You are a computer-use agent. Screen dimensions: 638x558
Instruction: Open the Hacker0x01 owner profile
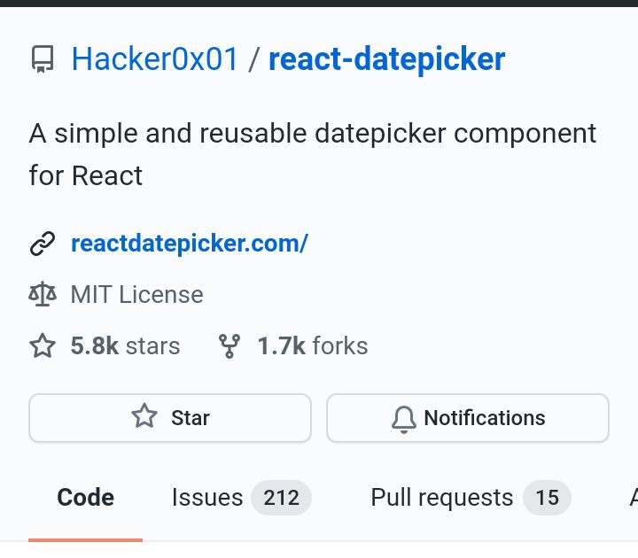coord(154,59)
